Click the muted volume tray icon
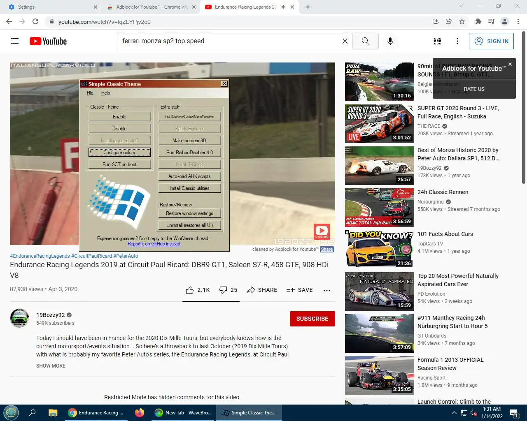 (x=473, y=413)
